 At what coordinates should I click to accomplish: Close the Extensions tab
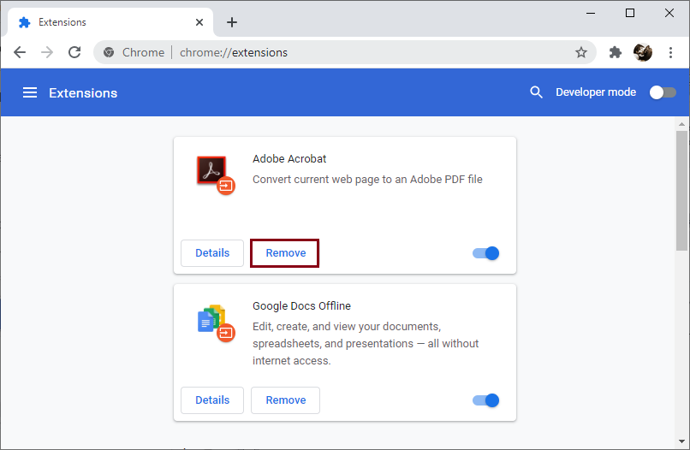point(199,22)
